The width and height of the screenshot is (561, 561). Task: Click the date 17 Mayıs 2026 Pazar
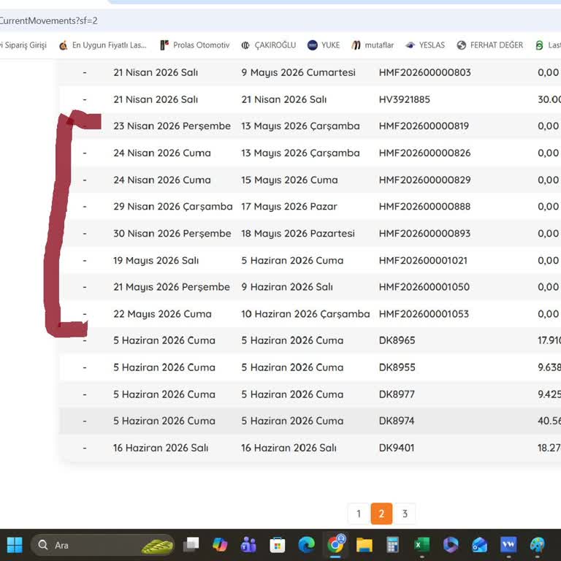coord(289,207)
